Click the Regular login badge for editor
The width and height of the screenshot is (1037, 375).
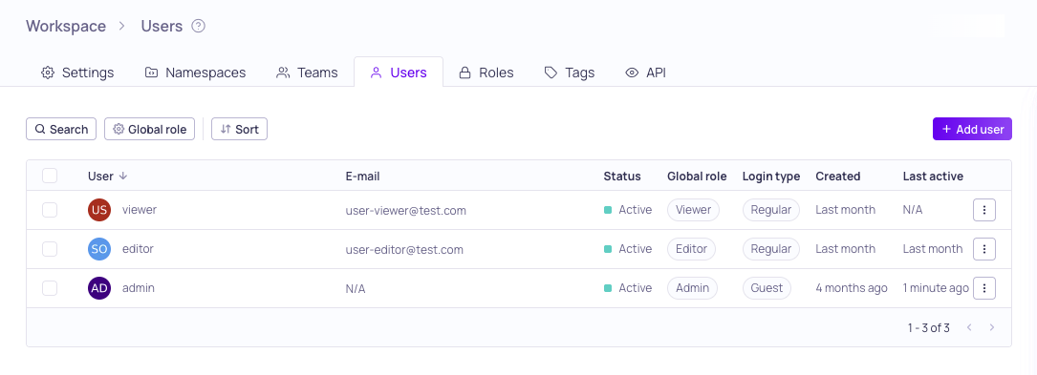pos(771,249)
